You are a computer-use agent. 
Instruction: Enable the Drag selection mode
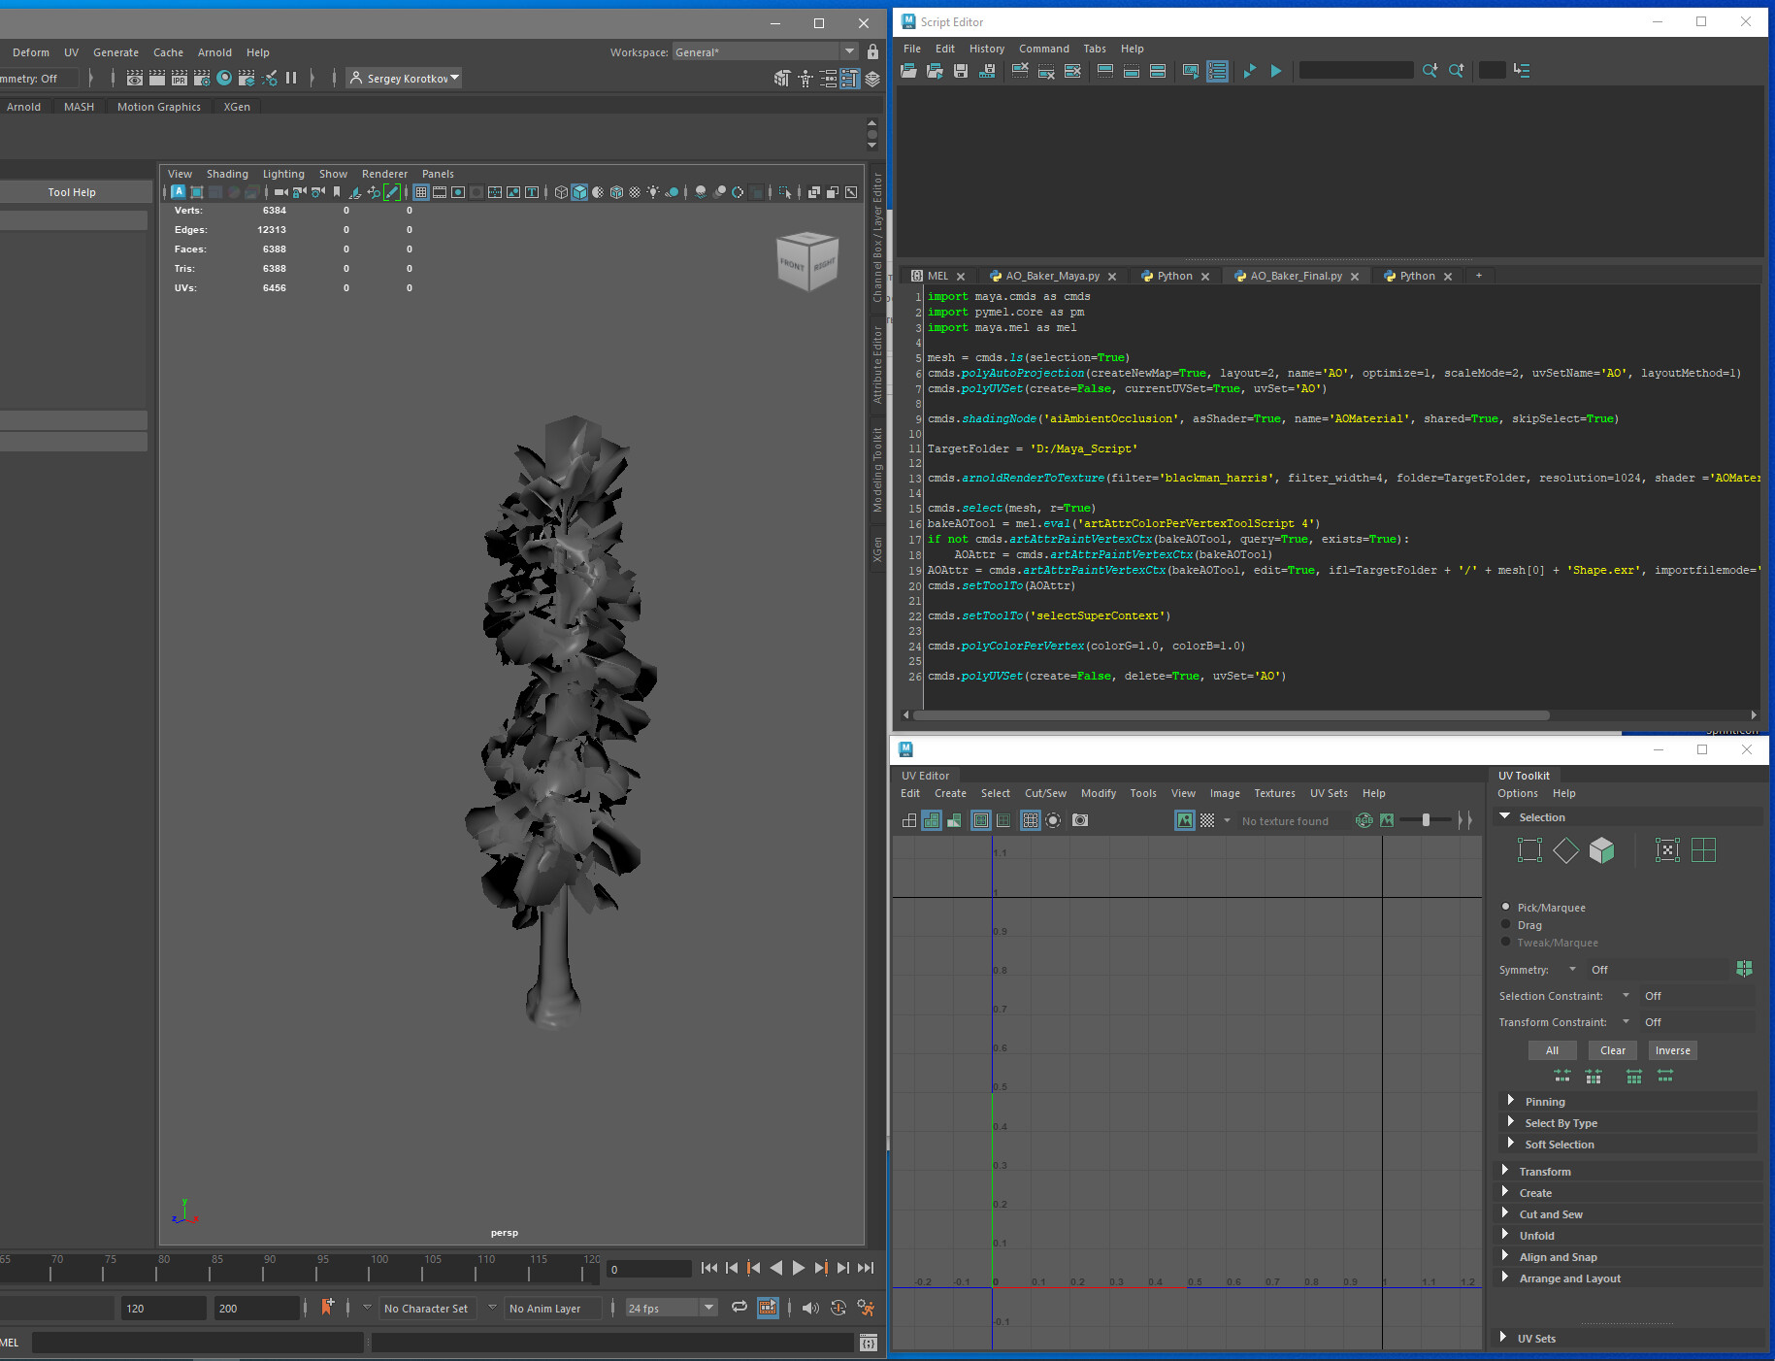[x=1507, y=924]
